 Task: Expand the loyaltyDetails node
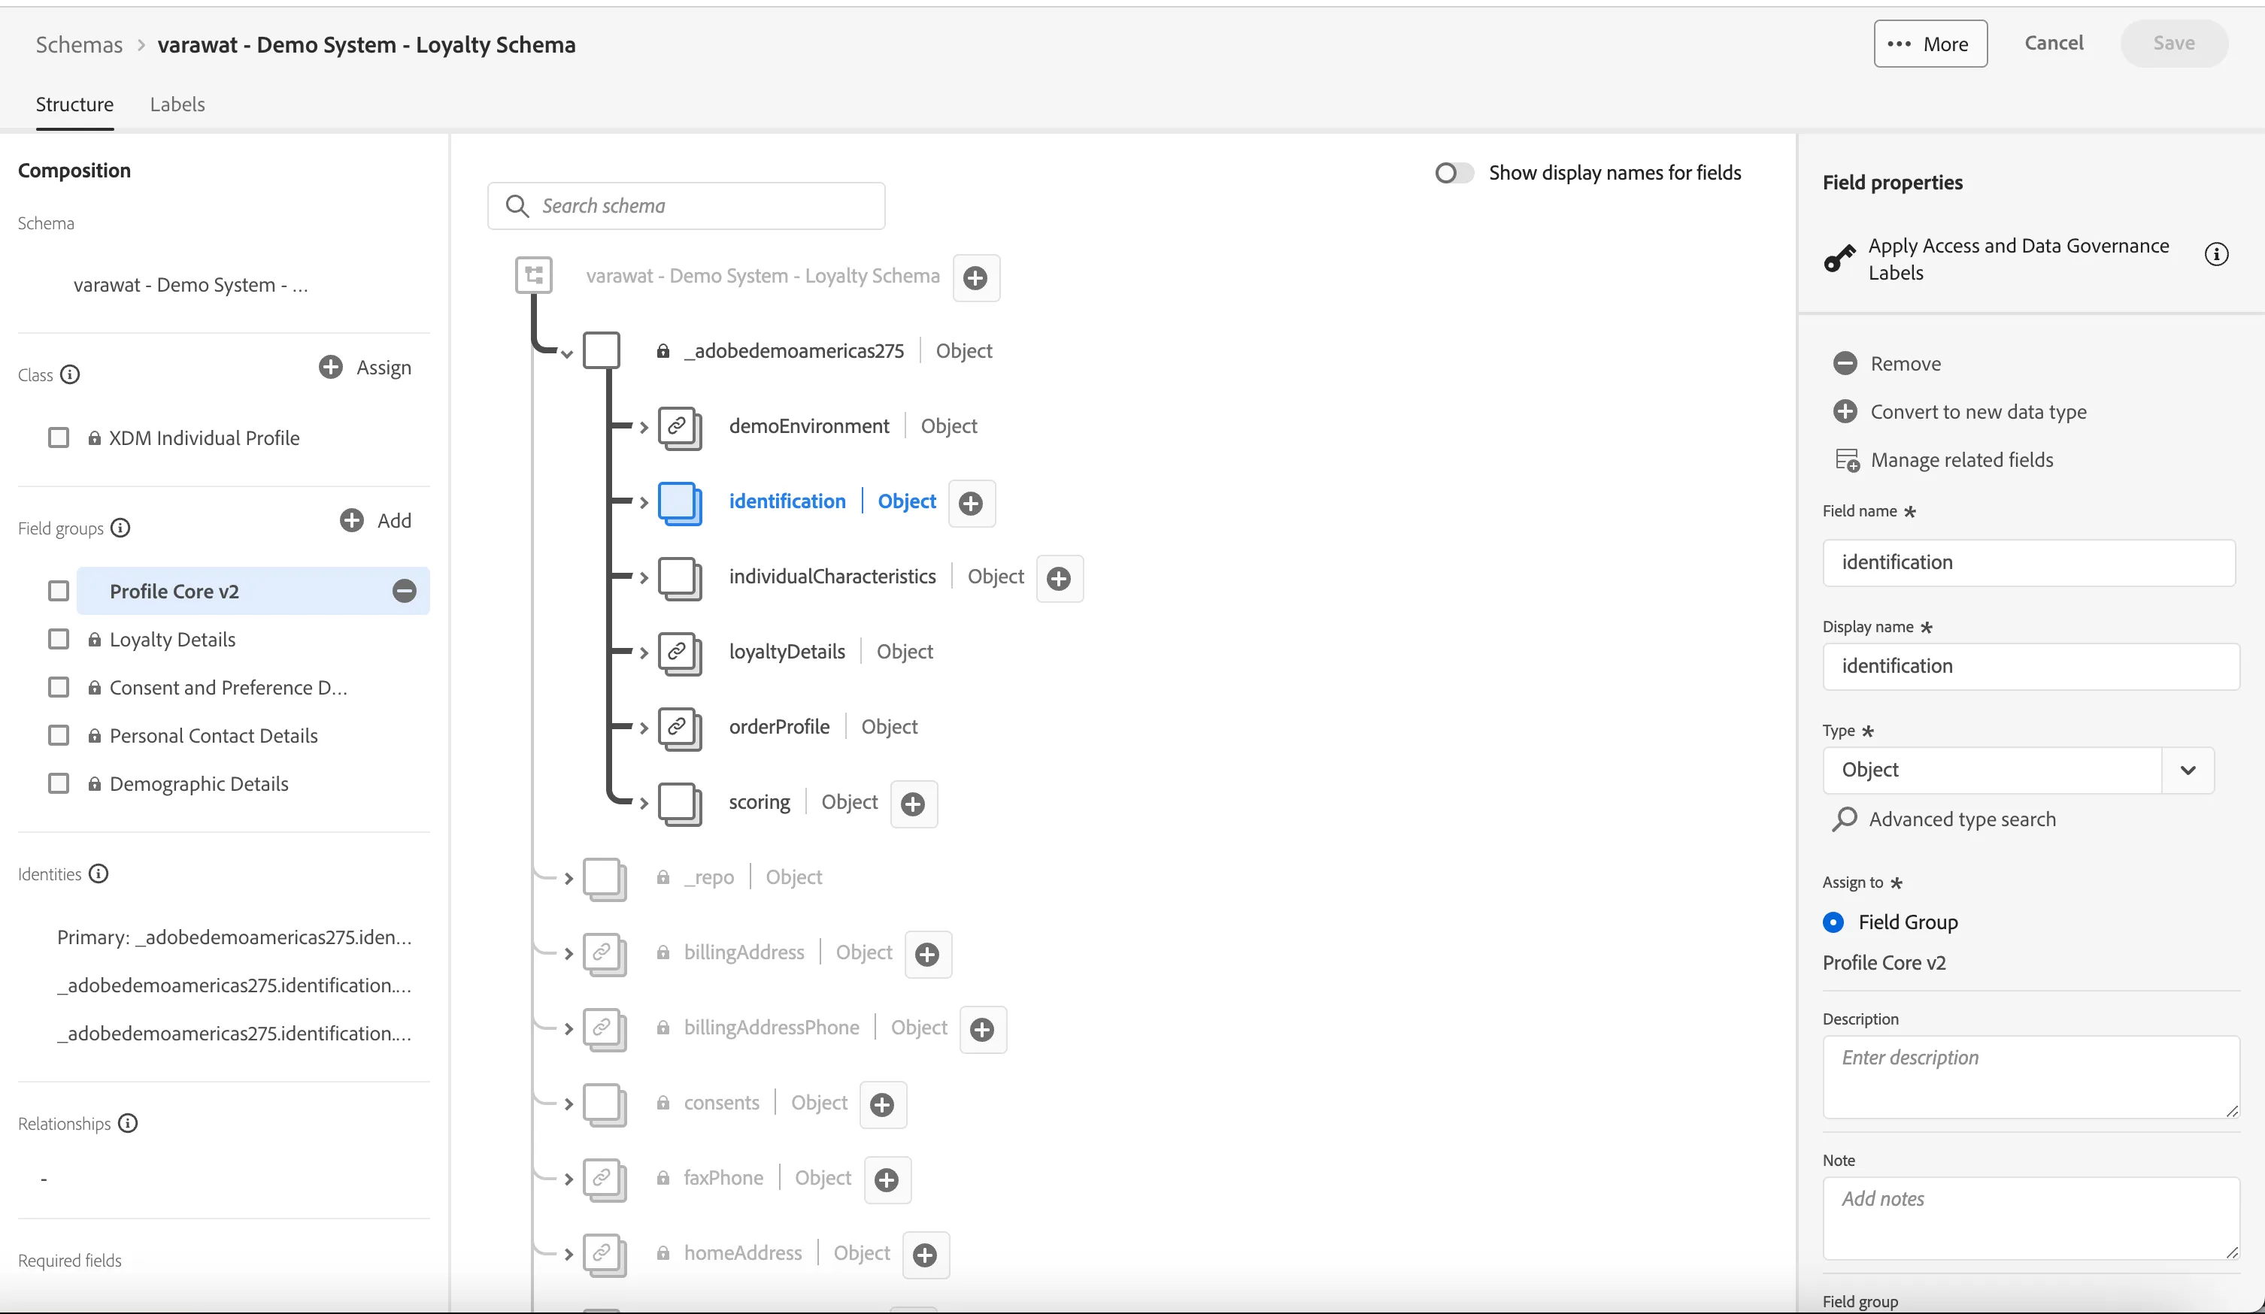click(644, 652)
